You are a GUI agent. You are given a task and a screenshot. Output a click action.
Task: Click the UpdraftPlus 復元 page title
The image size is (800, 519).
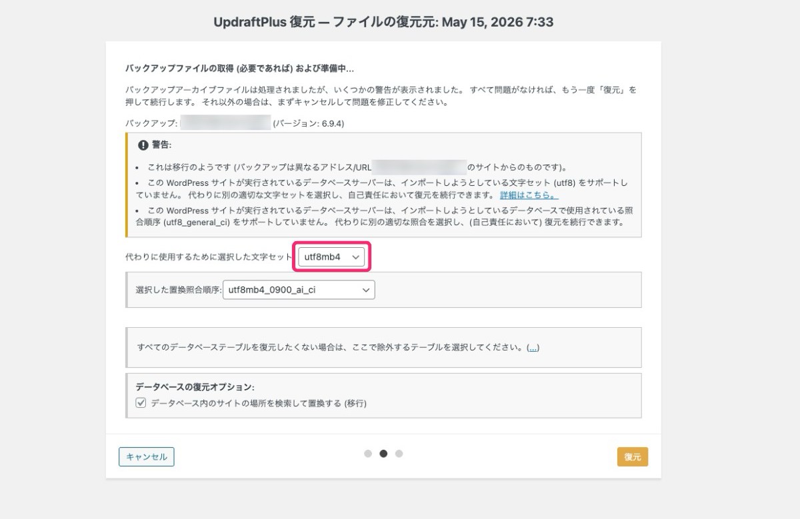coord(383,22)
